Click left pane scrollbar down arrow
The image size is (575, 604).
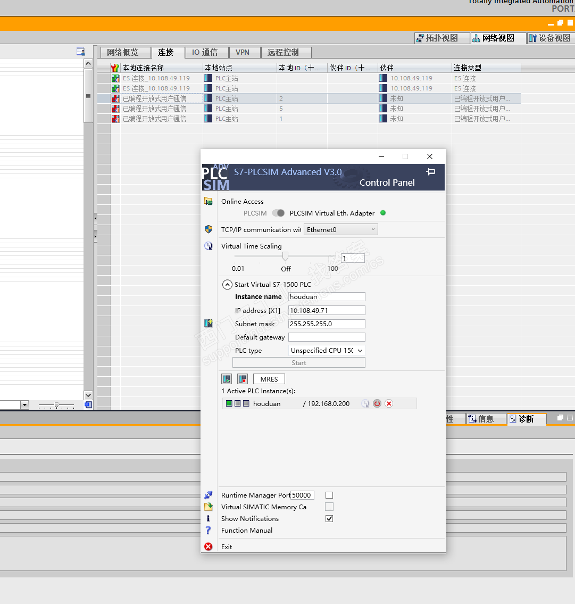(x=88, y=395)
